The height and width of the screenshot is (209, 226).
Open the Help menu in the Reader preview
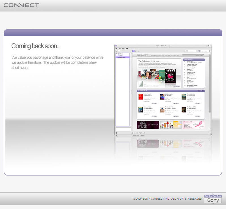[x=127, y=48]
